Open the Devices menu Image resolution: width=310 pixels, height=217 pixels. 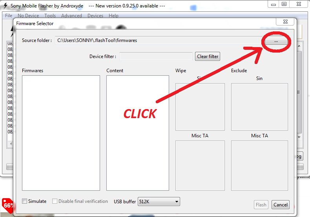(95, 16)
